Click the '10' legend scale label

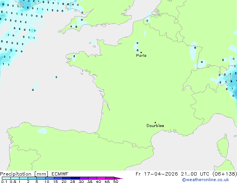(x=47, y=182)
